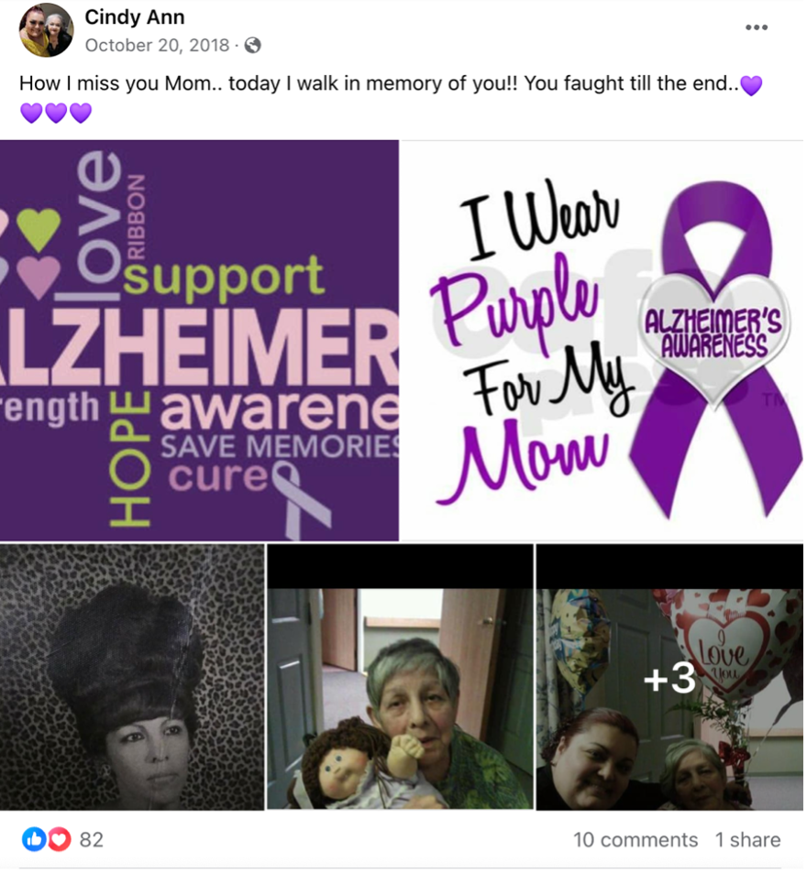Viewport: 807px width, 873px height.
Task: Open the I Wear Purple ribbon image
Action: point(602,340)
